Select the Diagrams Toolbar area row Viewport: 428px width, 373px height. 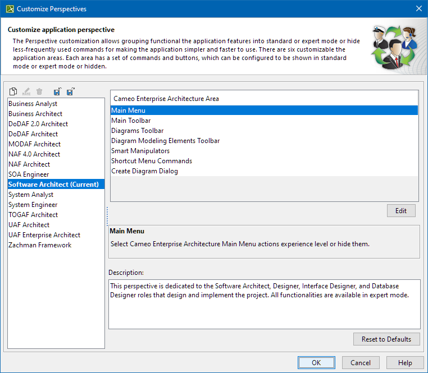264,130
